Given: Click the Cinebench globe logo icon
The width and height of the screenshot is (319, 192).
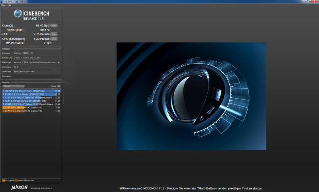Looking at the screenshot, I should pos(18,14).
